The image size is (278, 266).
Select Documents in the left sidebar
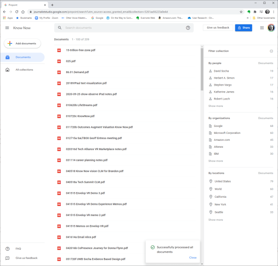pos(23,57)
